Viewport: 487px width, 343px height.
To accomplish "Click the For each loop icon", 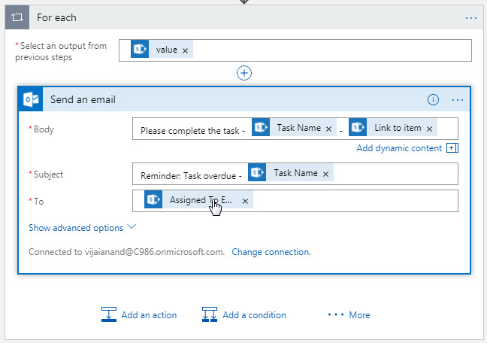I will point(18,17).
